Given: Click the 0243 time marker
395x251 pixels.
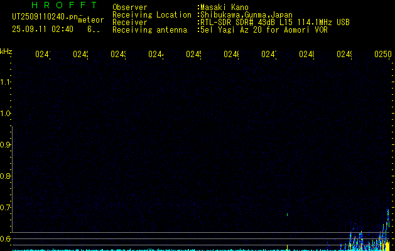Looking at the screenshot, I should tap(119, 54).
